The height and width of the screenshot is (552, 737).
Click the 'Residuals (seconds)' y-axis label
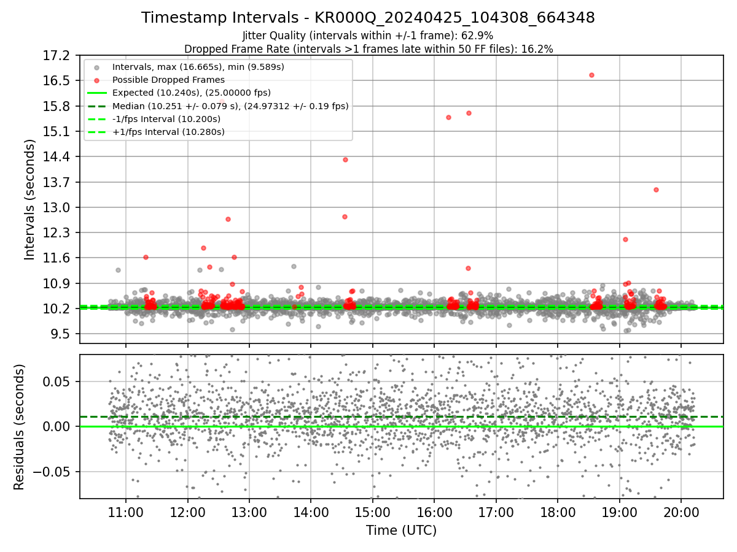(19, 427)
